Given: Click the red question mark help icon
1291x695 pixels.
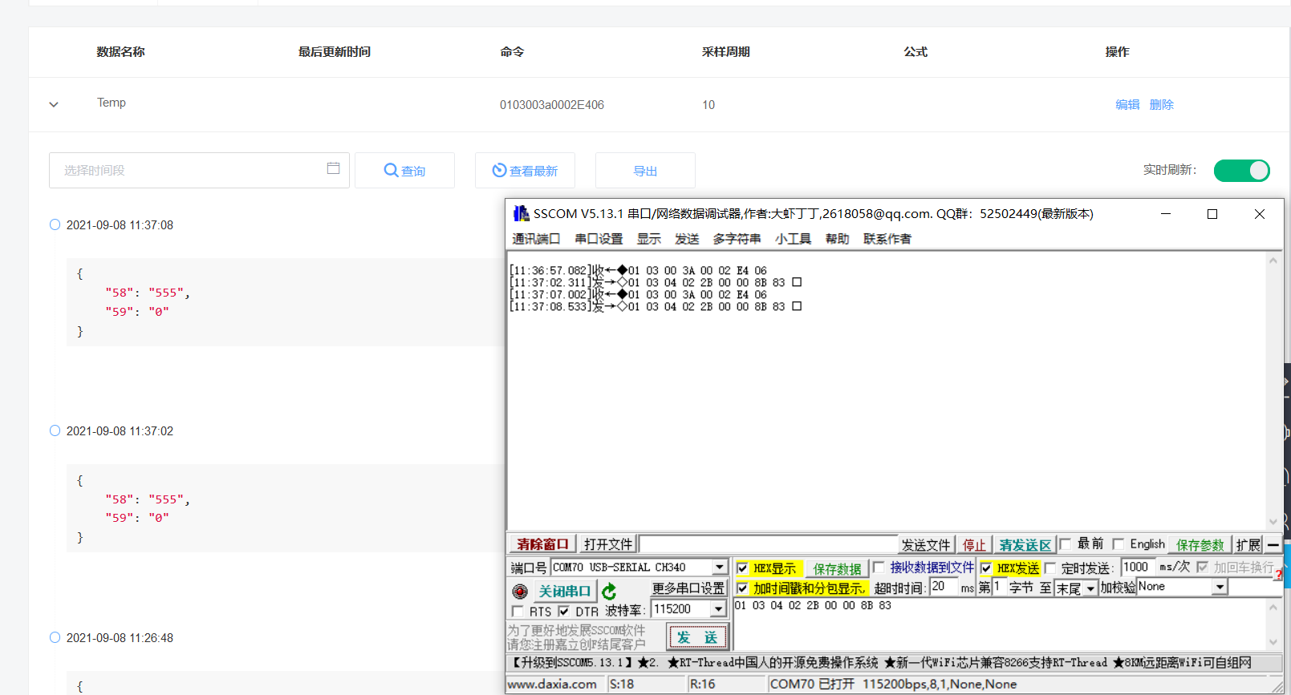Looking at the screenshot, I should [1278, 574].
